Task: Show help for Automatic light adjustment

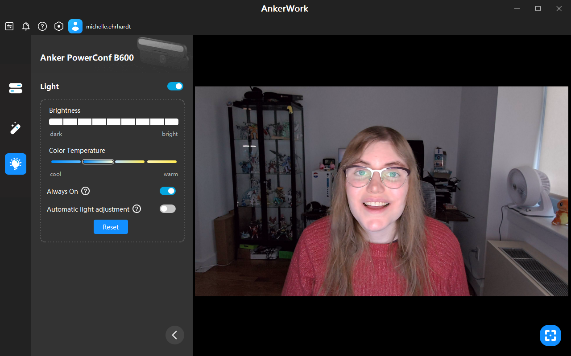Action: tap(137, 209)
